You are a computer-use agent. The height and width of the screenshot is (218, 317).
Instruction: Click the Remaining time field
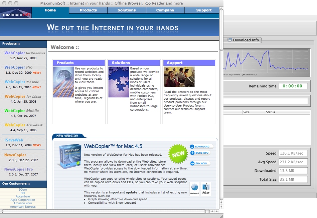coord(293,86)
